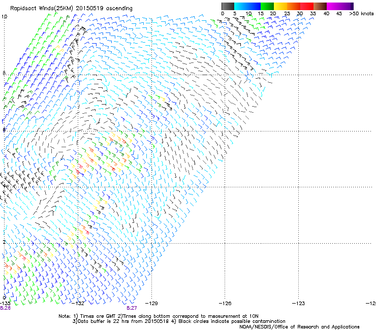Select the yellow 20-25 knots legend swatch
This screenshot has height=330, width=376.
[280, 6]
